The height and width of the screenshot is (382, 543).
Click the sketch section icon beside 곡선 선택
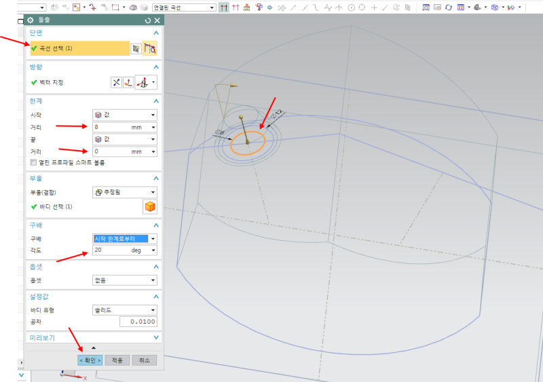coord(136,48)
